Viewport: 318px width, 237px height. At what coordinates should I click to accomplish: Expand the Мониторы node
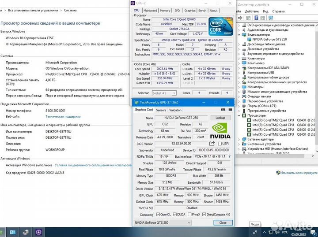point(239,87)
